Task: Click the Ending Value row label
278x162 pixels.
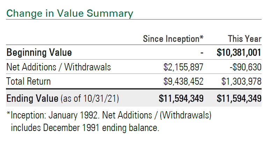Action: tap(32, 98)
